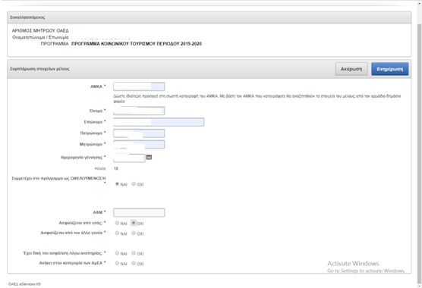Select ΟΧΙ for own insurance due to disability
This screenshot has height=288, width=422.
click(x=134, y=253)
